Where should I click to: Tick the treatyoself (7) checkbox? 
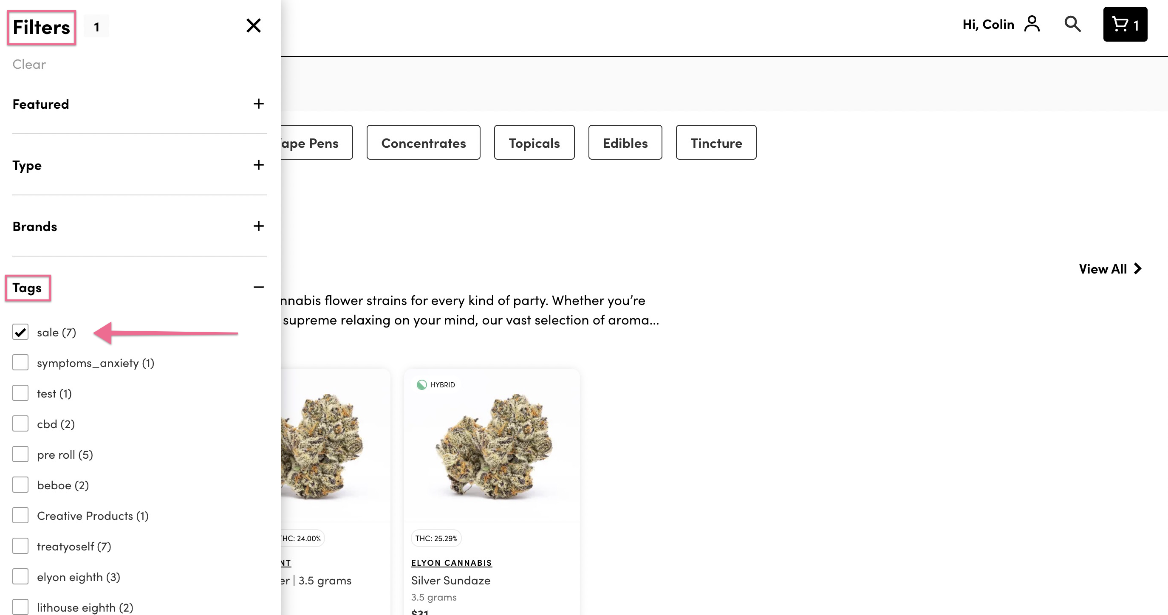20,546
